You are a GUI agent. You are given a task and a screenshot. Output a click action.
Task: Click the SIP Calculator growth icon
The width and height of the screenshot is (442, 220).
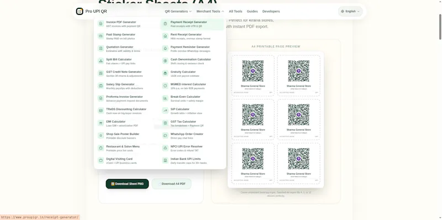[165, 111]
